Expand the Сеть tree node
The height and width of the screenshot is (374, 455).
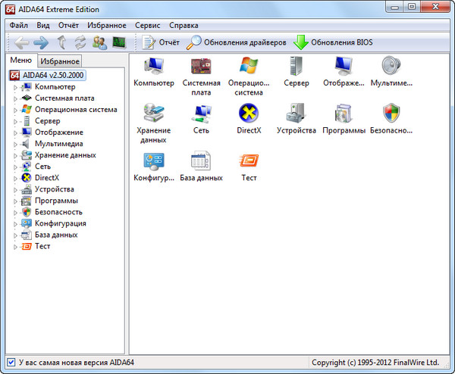[15, 167]
